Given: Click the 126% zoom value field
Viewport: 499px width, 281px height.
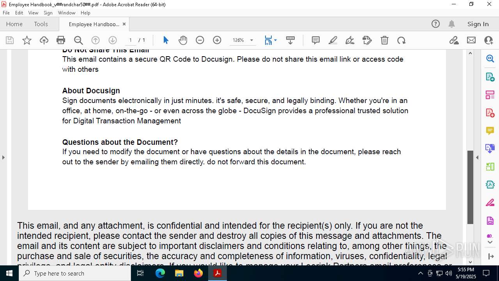Looking at the screenshot, I should coord(238,40).
